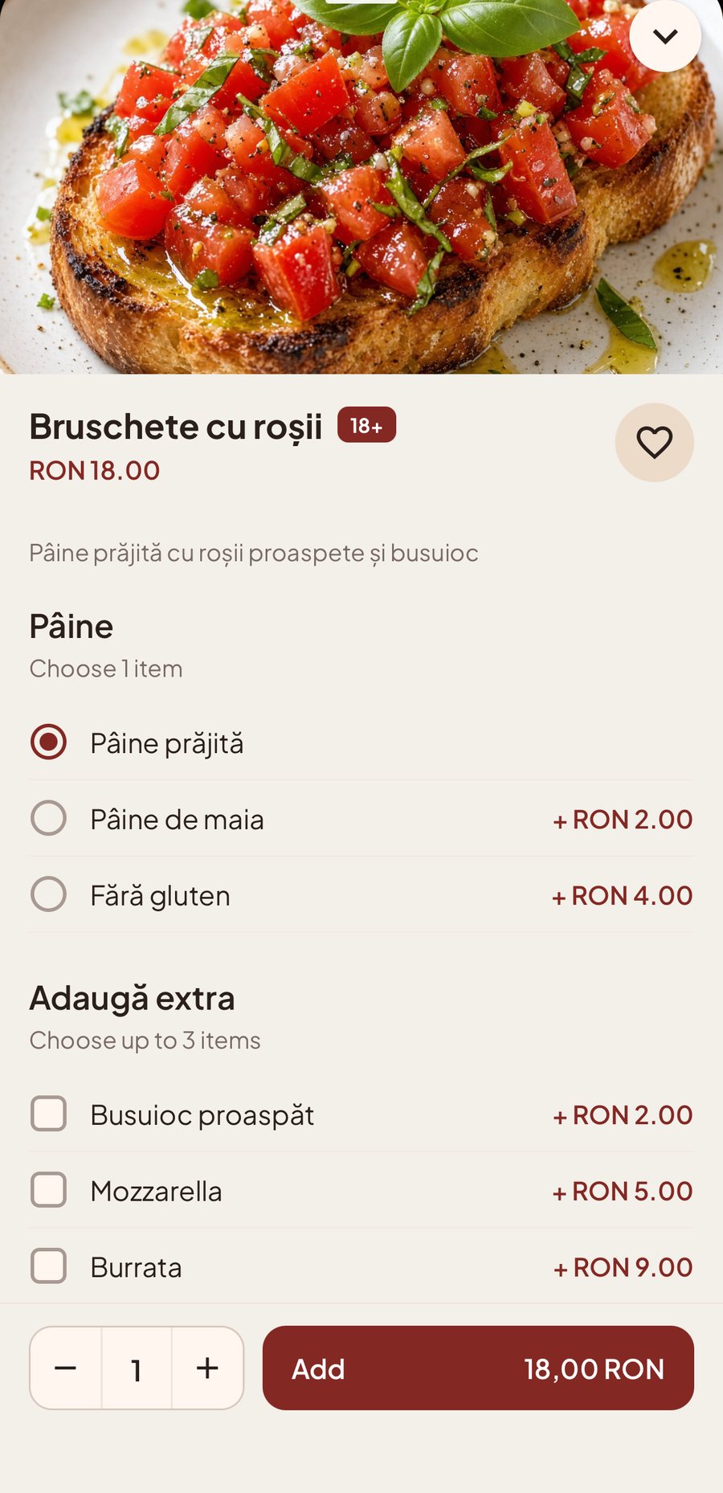Tap the Adaugă extra section heading
Viewport: 723px width, 1493px height.
pos(133,998)
